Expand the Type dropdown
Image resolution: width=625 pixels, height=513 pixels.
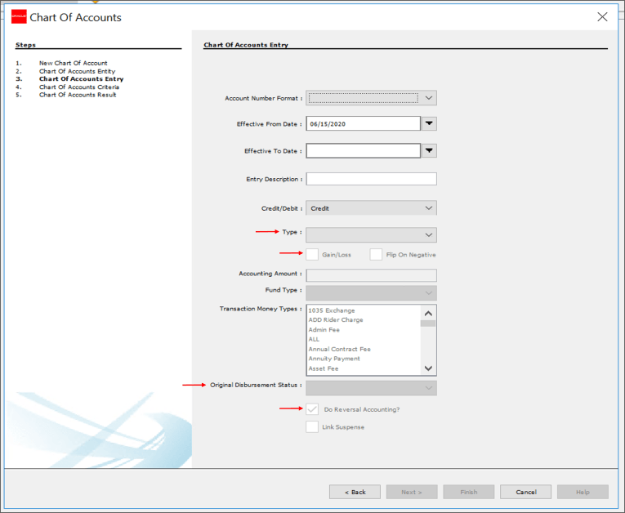coord(371,234)
